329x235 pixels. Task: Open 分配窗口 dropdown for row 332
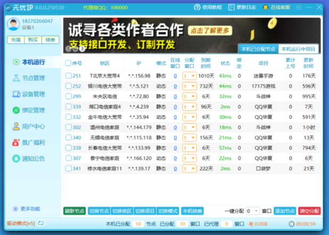coord(190,117)
